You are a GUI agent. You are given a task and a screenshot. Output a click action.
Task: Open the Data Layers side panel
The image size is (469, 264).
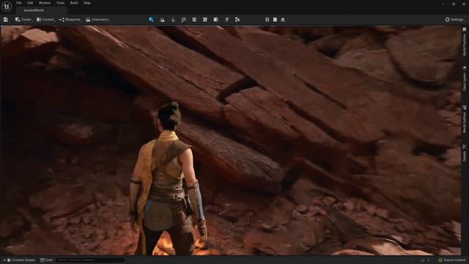tap(465, 78)
